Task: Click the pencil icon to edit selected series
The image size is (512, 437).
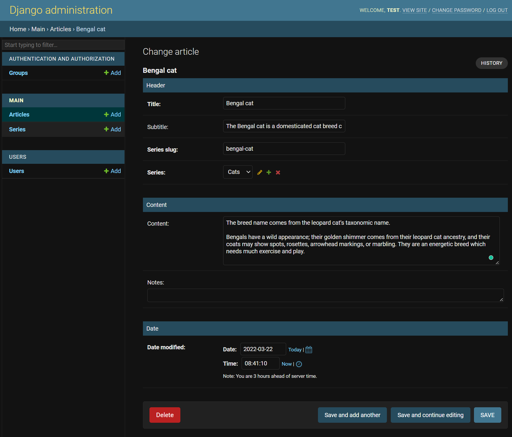Action: tap(260, 172)
